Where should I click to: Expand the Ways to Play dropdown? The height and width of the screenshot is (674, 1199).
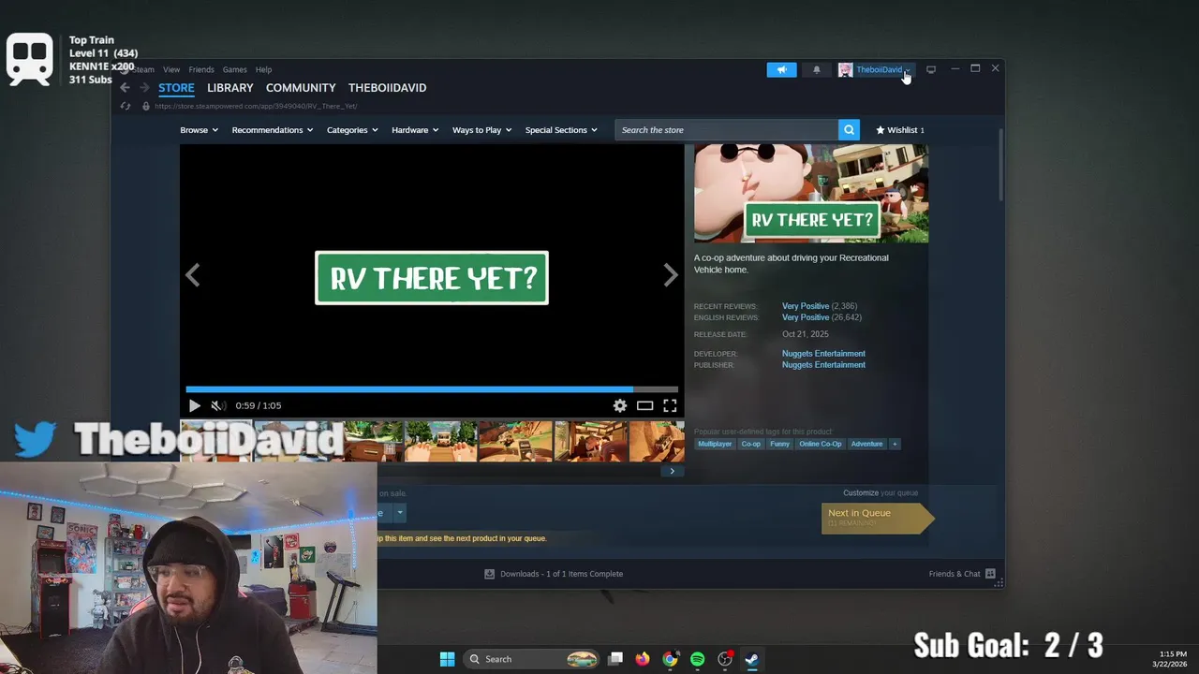(481, 130)
